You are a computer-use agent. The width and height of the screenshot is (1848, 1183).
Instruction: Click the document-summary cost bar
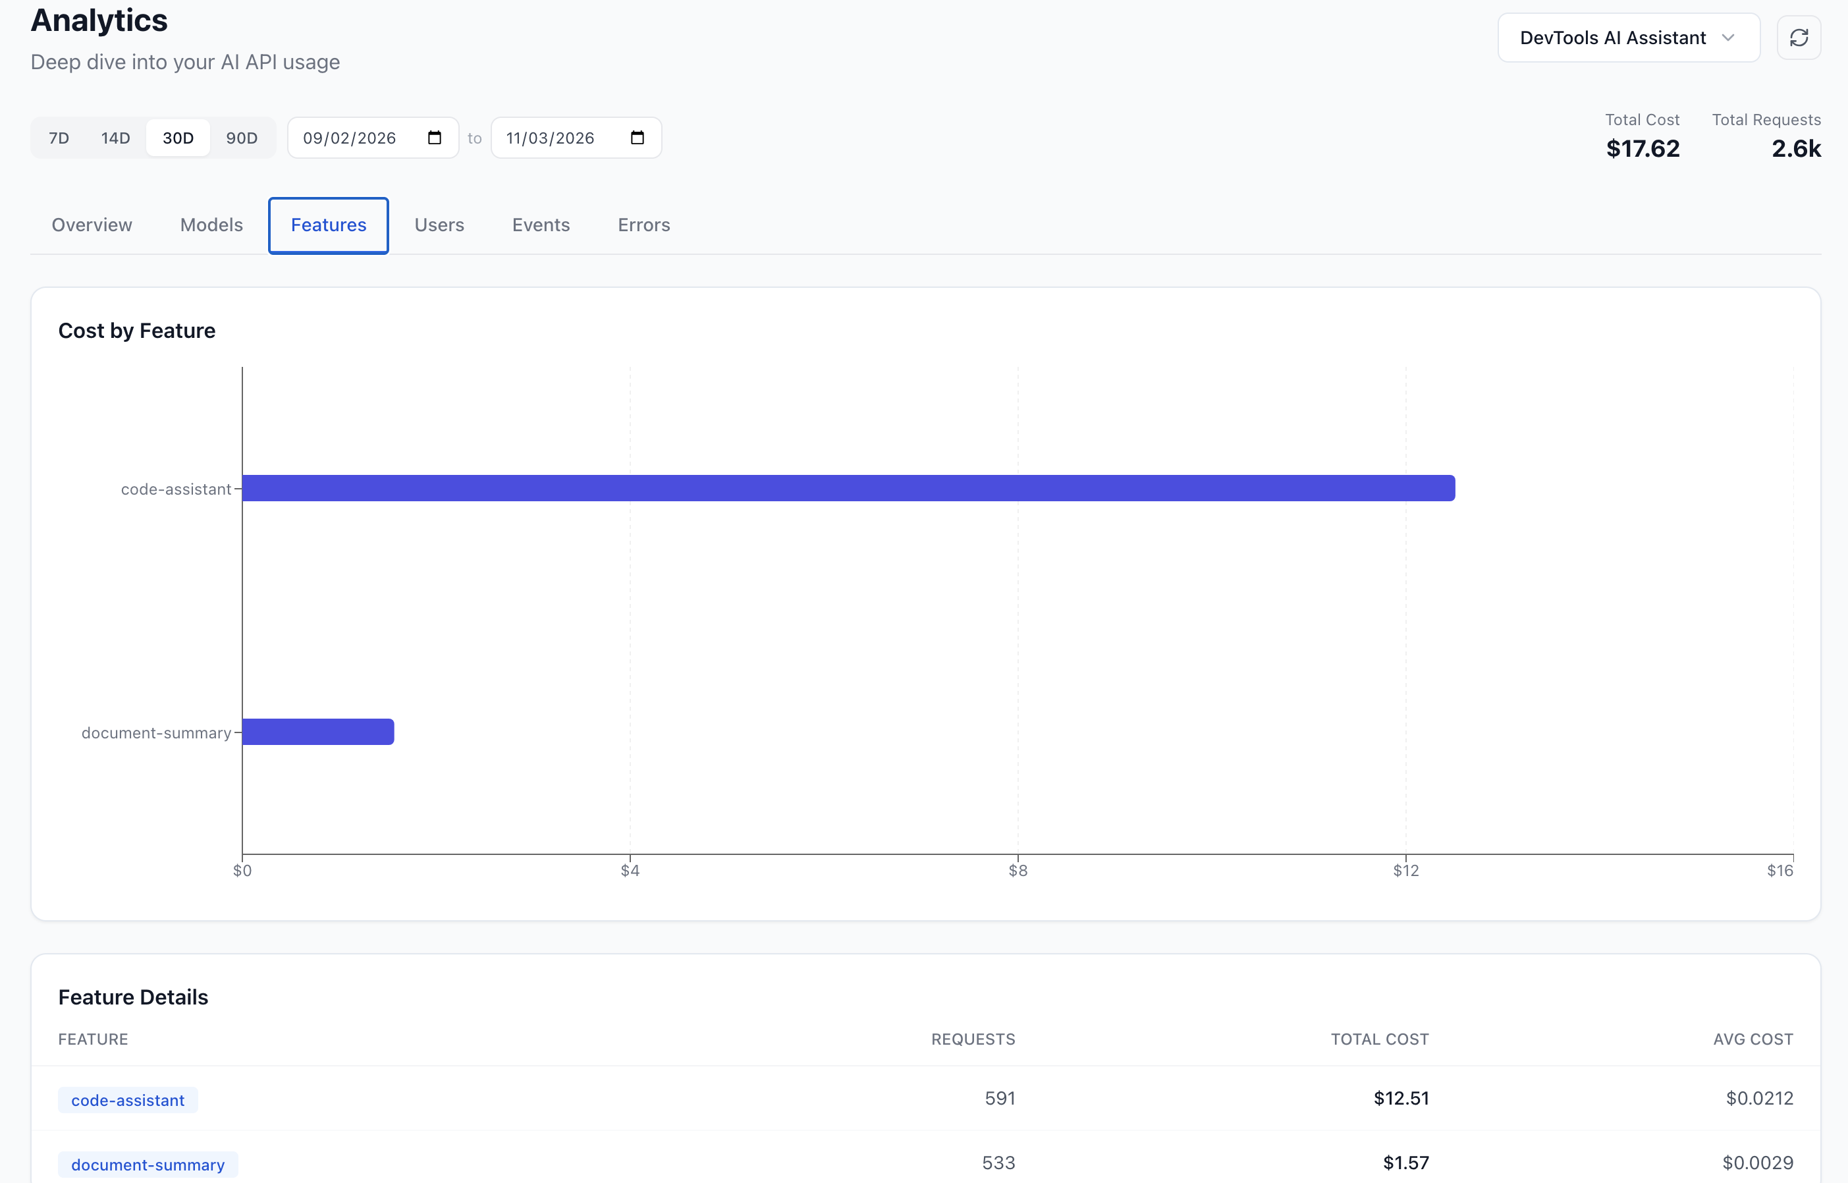pos(317,731)
